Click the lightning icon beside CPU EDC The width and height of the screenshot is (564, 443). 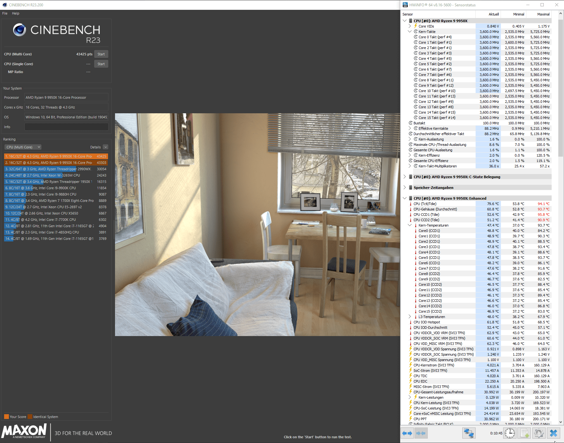pyautogui.click(x=411, y=381)
